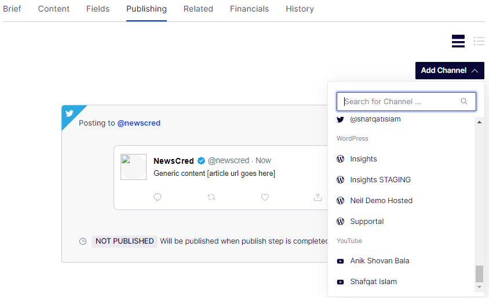This screenshot has height=298, width=489.
Task: Click the search magnifier icon
Action: (x=464, y=101)
